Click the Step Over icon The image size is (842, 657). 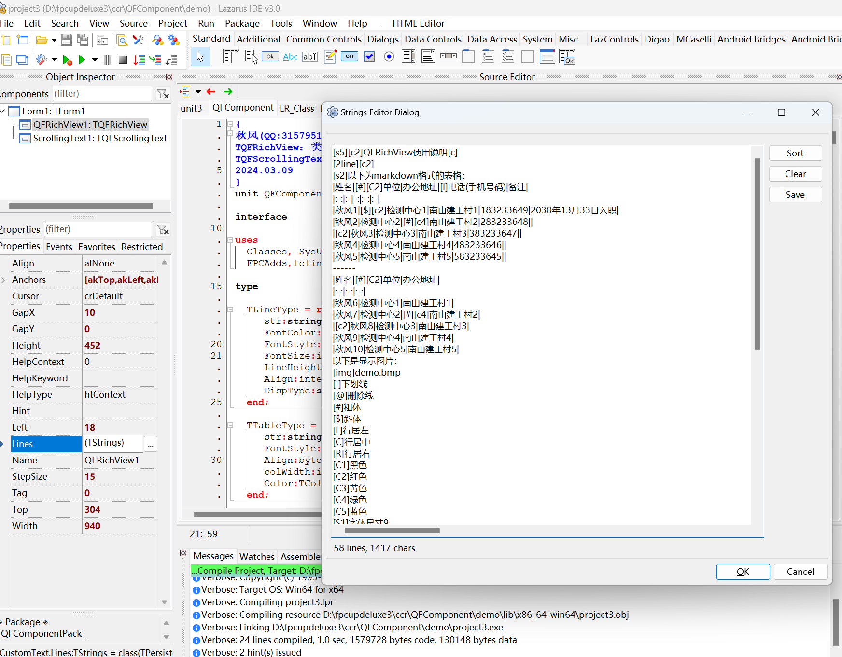click(155, 60)
